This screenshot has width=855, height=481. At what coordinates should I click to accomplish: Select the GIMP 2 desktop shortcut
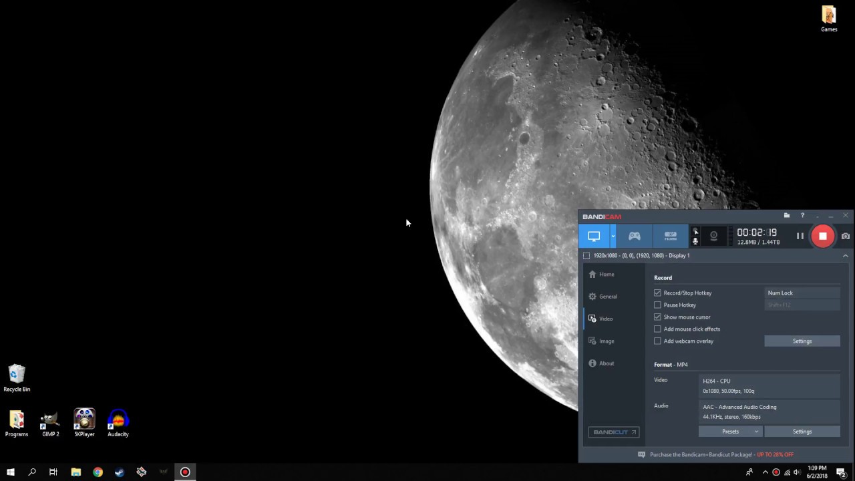51,424
